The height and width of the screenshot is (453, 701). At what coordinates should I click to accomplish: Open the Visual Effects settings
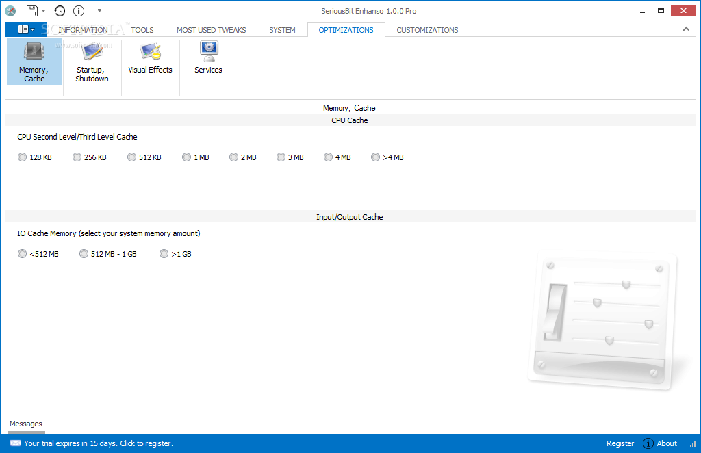[150, 57]
